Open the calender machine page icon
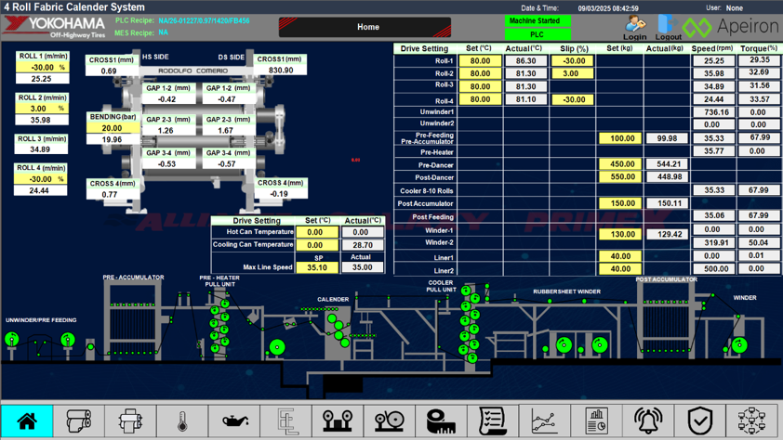 click(x=130, y=421)
